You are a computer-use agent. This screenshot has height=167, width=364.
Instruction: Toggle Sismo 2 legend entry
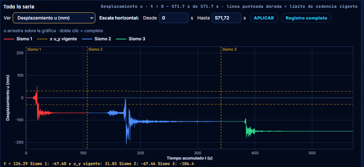(x=96, y=39)
